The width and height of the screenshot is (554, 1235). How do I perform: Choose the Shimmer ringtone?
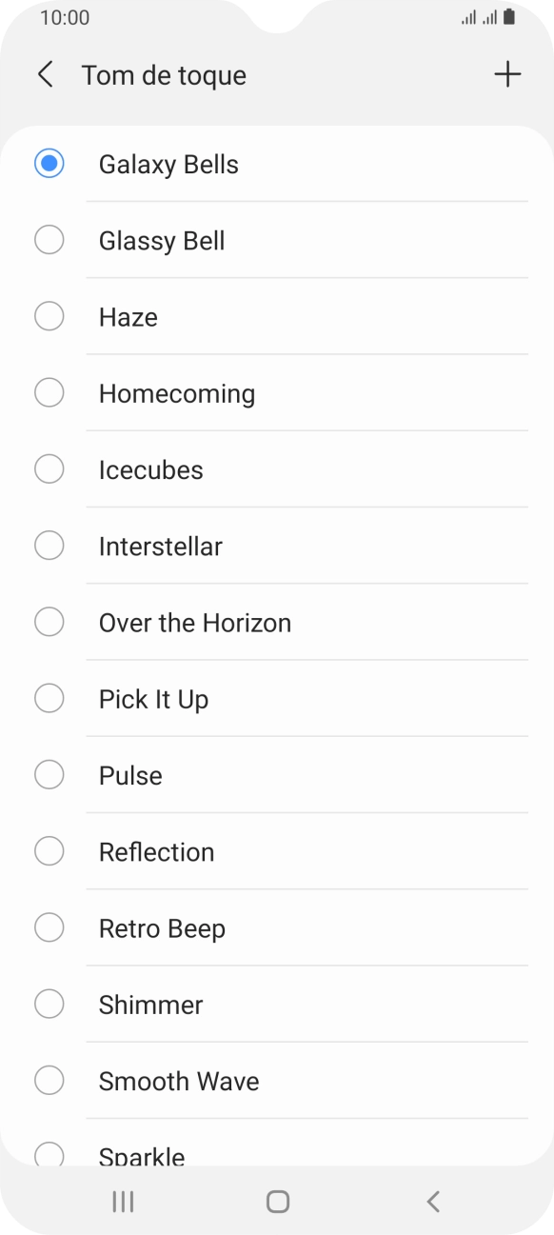[x=277, y=1005]
